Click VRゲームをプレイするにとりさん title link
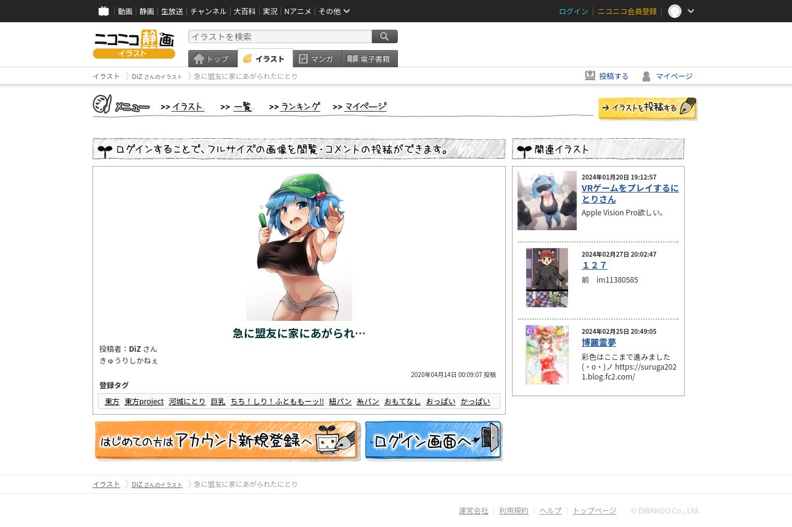Viewport: 792px width, 527px height. pyautogui.click(x=630, y=194)
